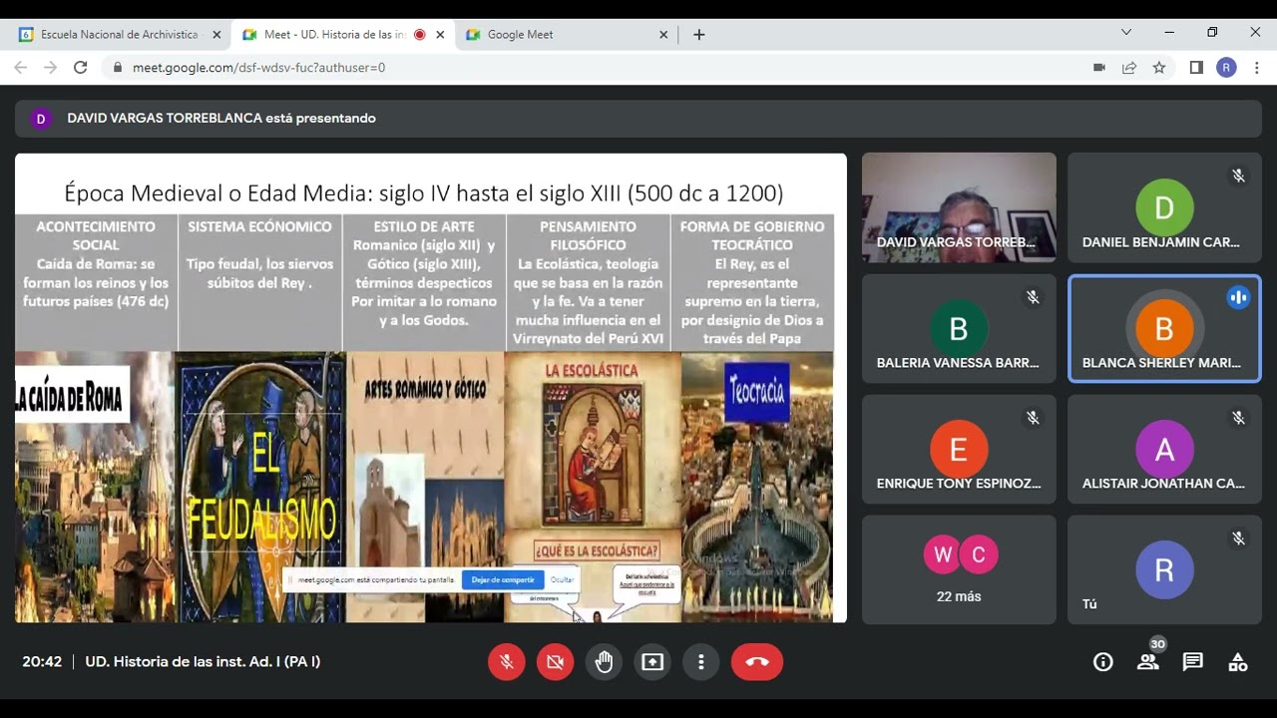Click the 20:42 meeting clock
Screen dimensions: 1277x718
point(42,661)
